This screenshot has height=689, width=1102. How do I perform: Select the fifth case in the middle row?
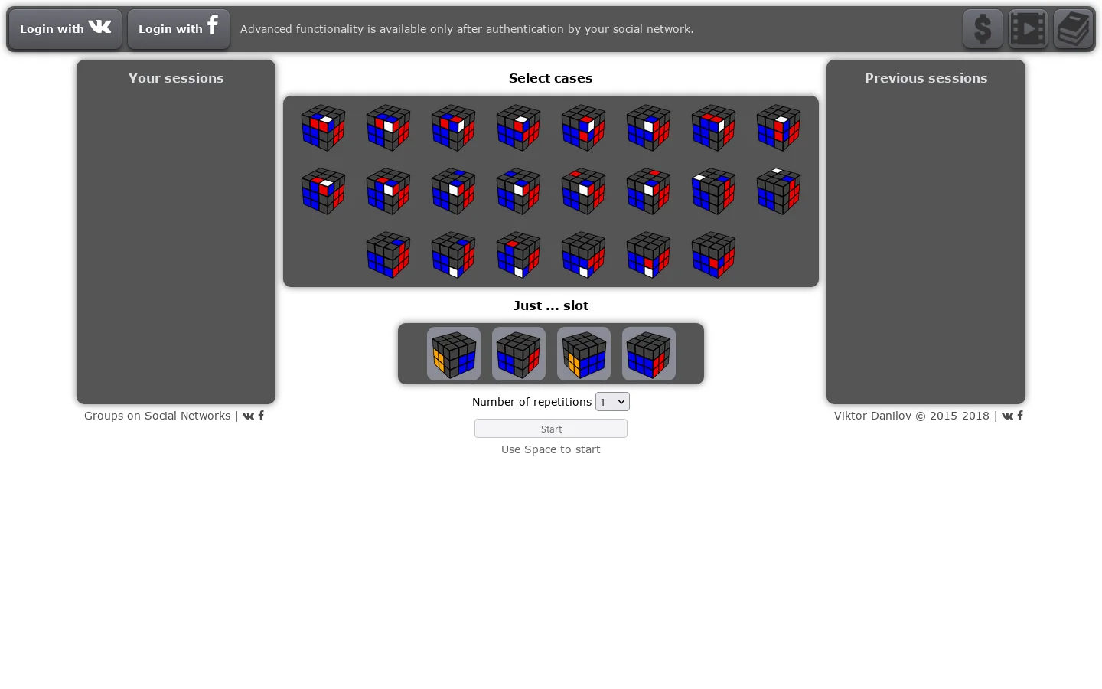584,191
